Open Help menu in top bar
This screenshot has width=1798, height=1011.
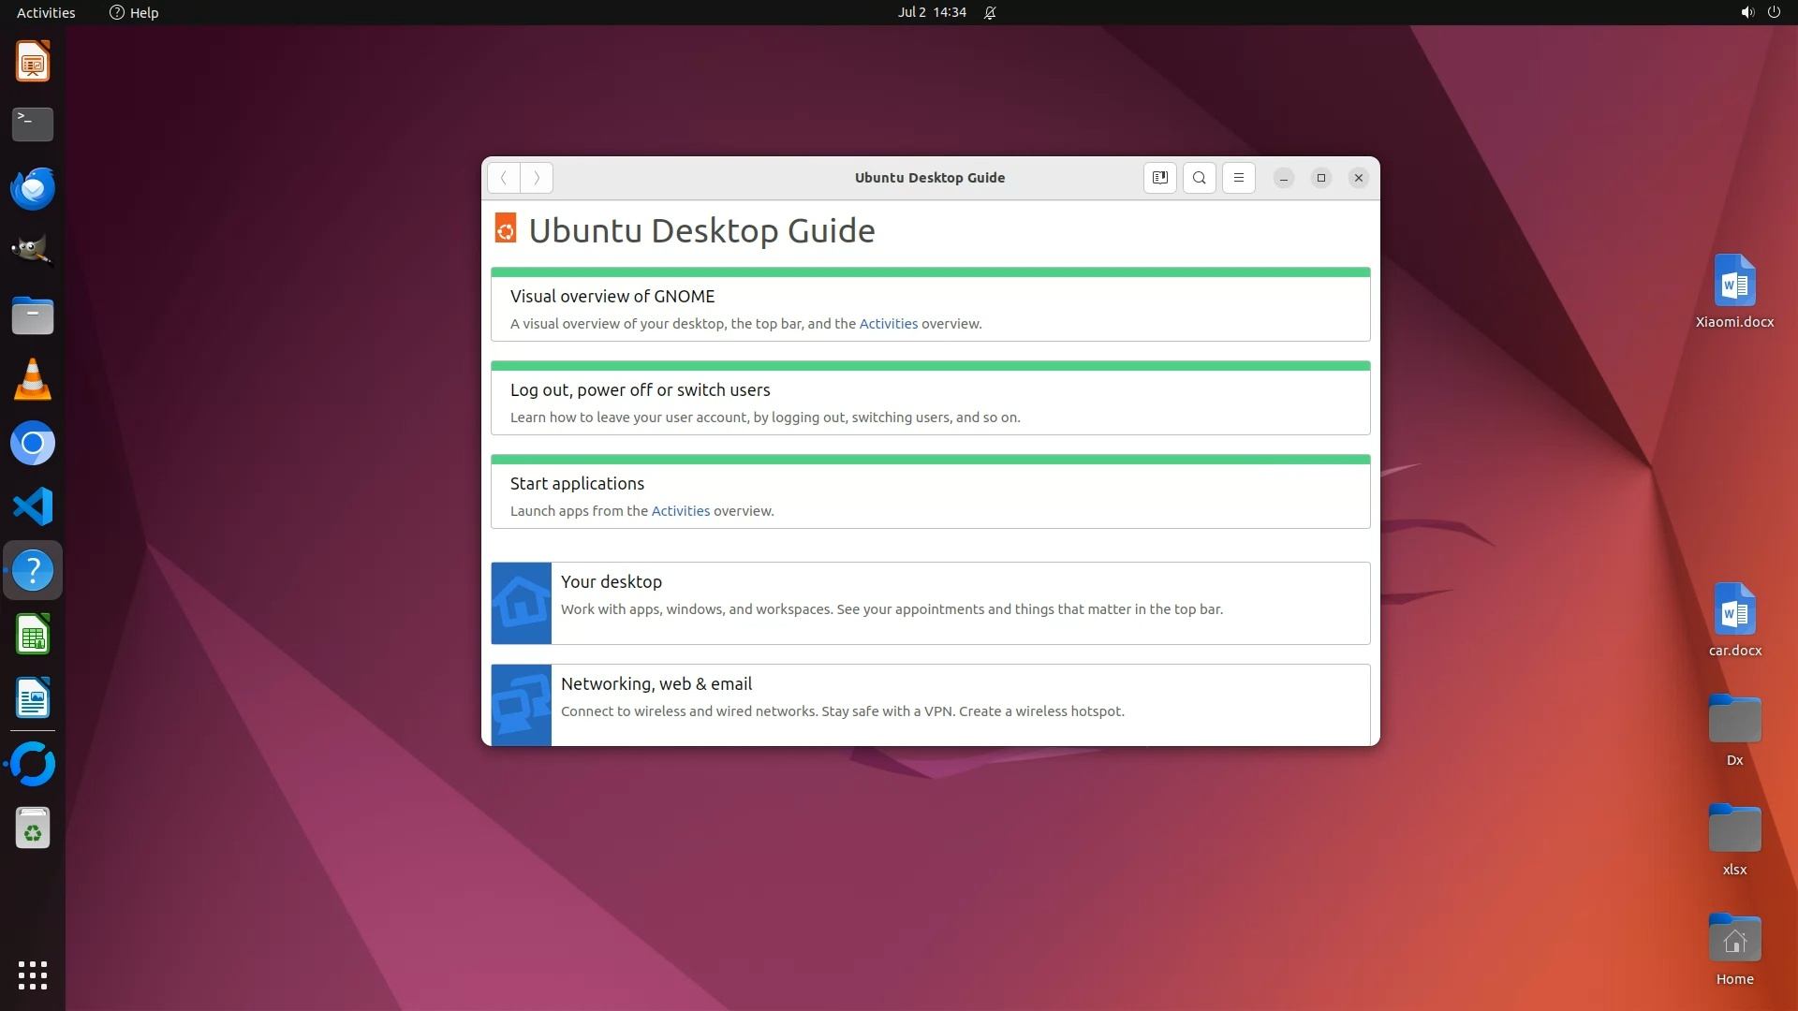134,12
